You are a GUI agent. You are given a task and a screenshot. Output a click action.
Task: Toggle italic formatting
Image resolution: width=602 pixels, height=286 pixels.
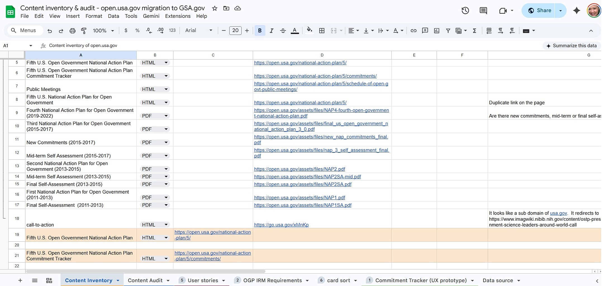coord(271,31)
